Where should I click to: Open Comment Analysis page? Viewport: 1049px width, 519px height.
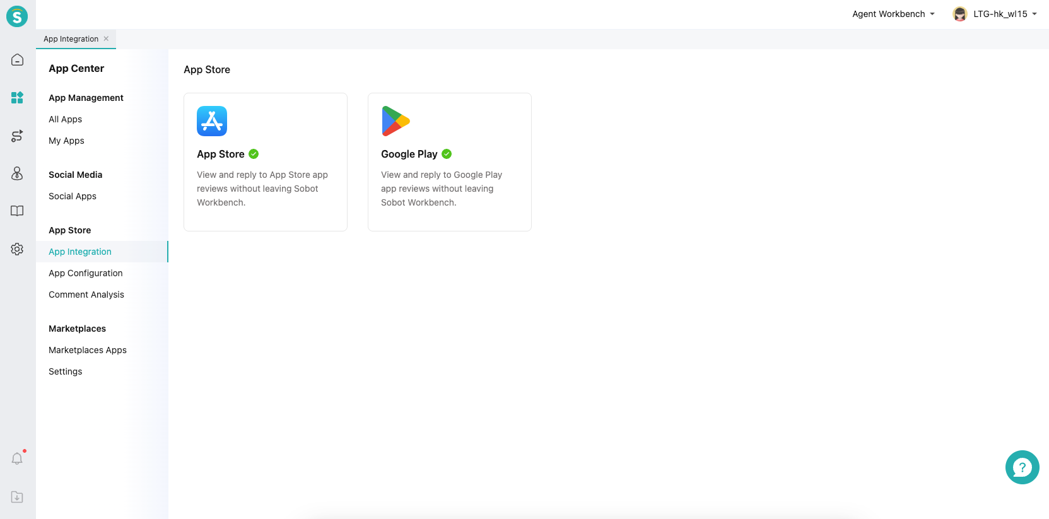point(86,294)
